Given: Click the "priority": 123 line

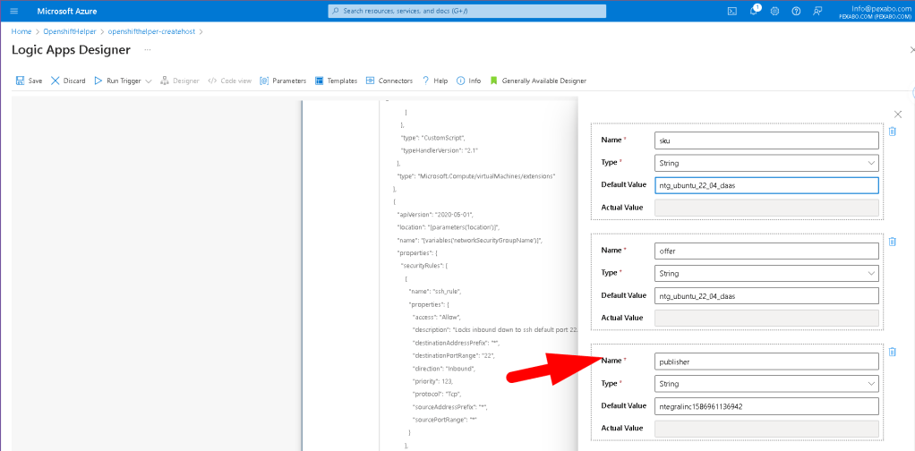Looking at the screenshot, I should tap(432, 381).
